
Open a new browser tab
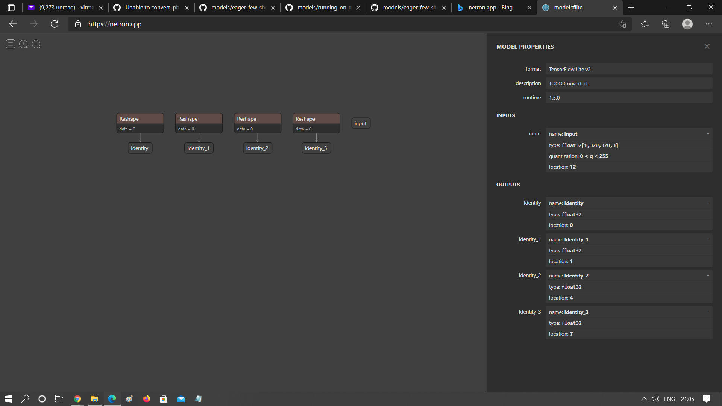[631, 8]
